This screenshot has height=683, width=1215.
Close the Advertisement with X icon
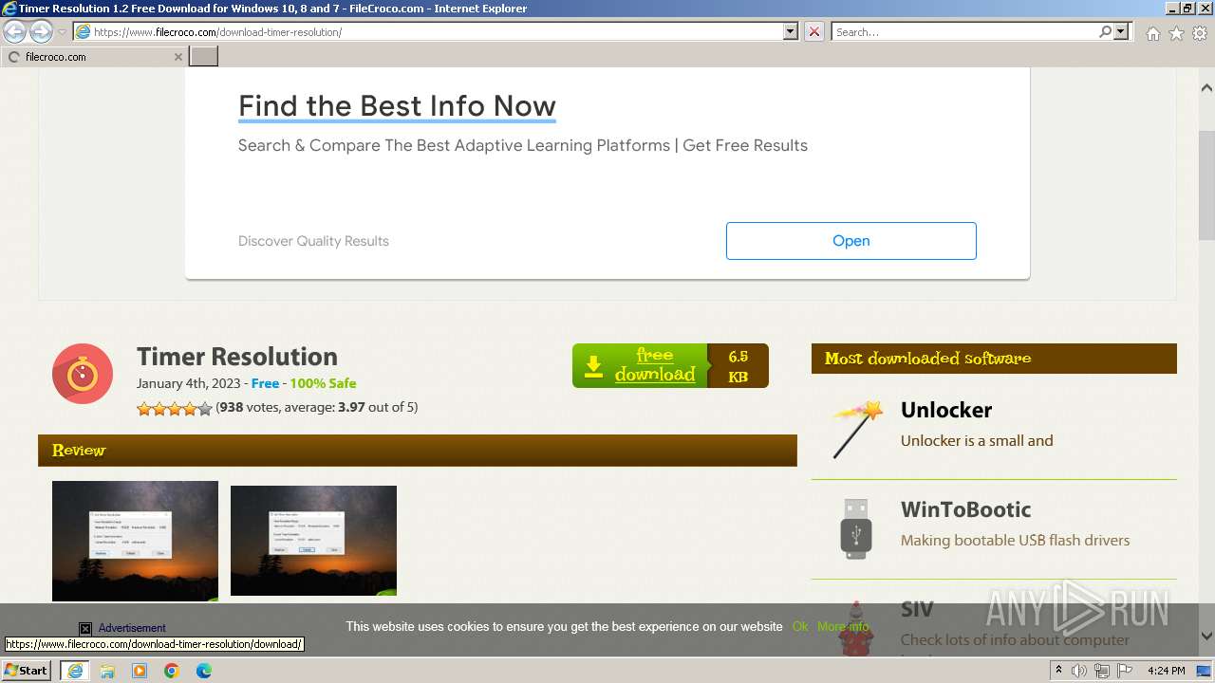[85, 628]
